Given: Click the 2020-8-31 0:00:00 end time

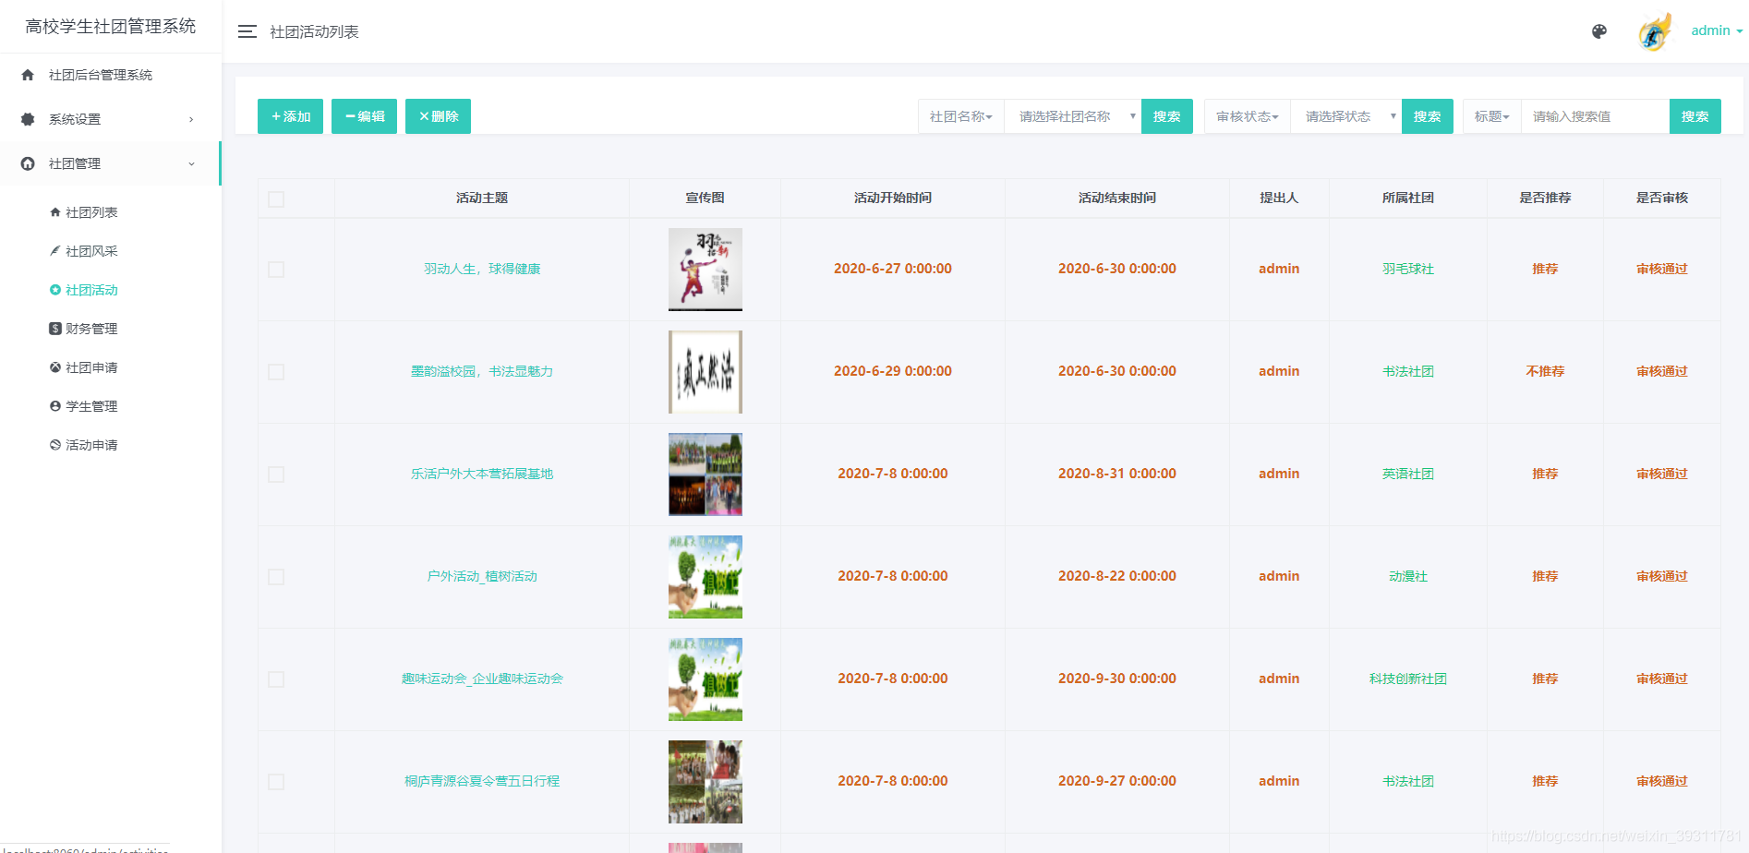Looking at the screenshot, I should [x=1117, y=474].
